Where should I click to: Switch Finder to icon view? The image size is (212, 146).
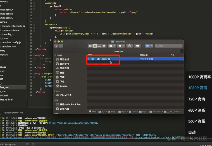[x=90, y=46]
